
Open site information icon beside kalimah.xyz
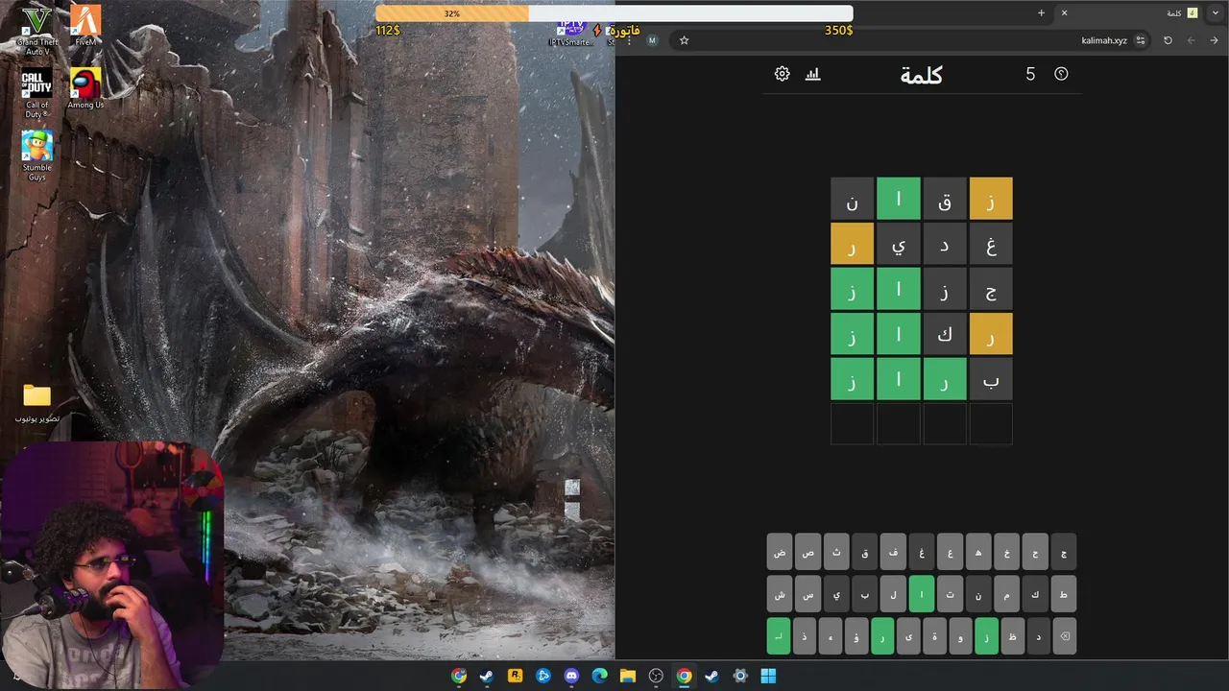(1141, 40)
